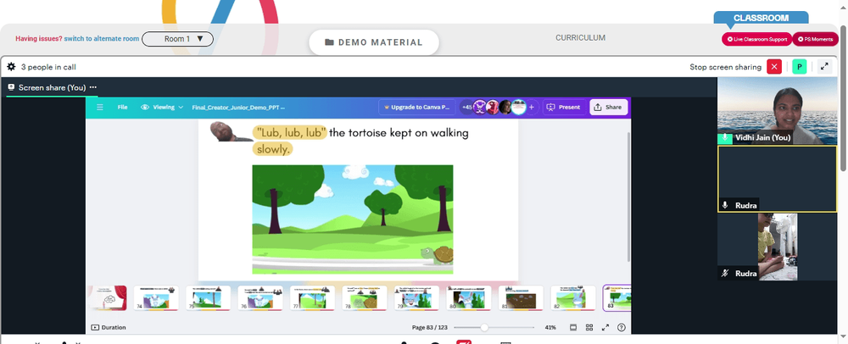Viewport: 848px width, 344px height.
Task: Select the current slide 83 thumbnail
Action: (x=617, y=298)
